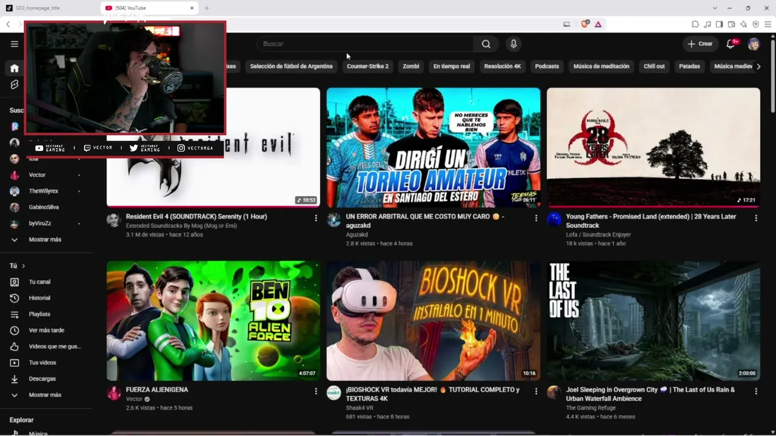Select the Zombi filter chip

tap(411, 67)
